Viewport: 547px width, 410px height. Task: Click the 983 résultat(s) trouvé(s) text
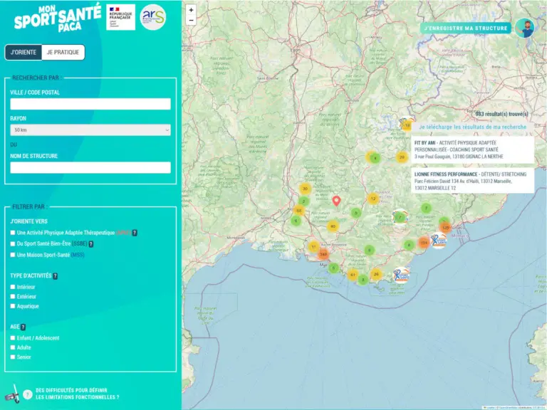501,114
